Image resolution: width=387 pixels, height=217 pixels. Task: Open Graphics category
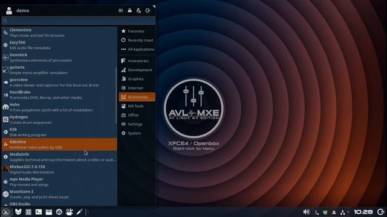click(x=137, y=79)
